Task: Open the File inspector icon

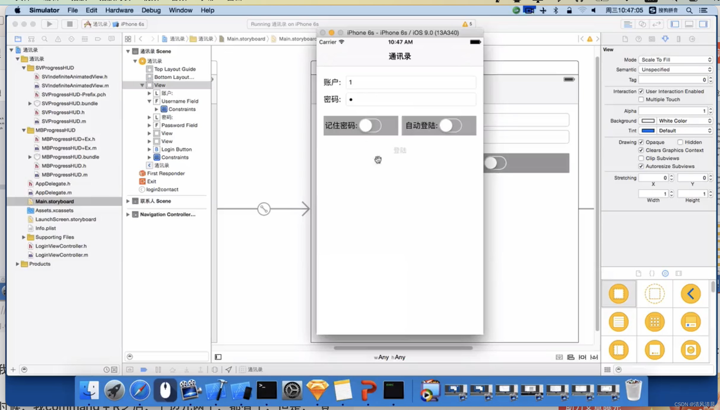Action: (625, 39)
